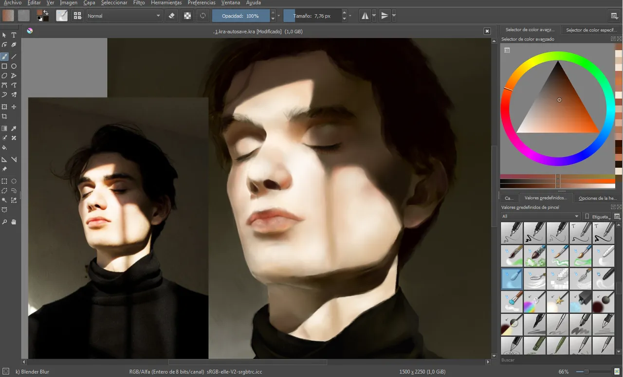
Task: Select the Rectangular Selection tool
Action: 4,181
